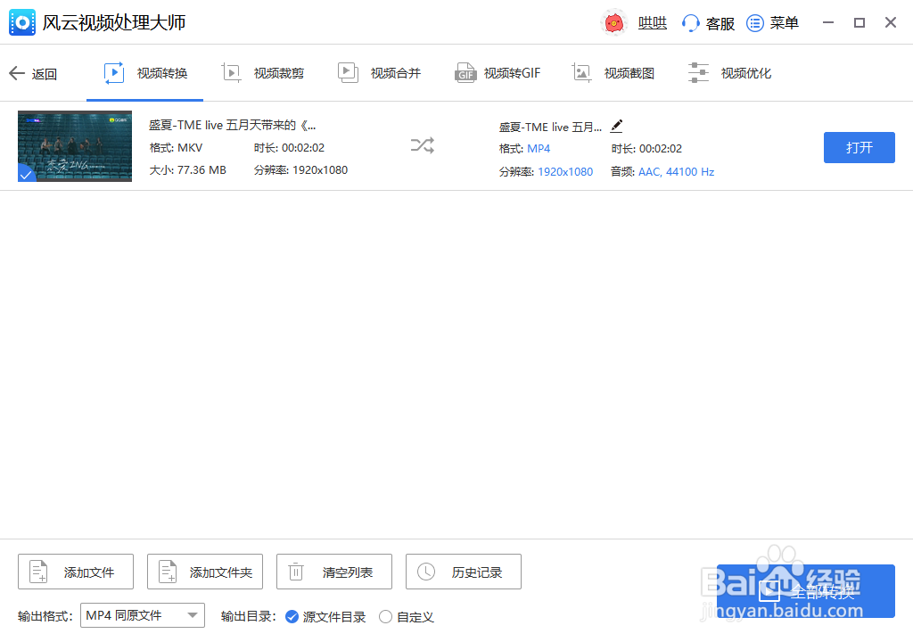Click the 打开 button
Screen dimensions: 913x642
tap(859, 147)
